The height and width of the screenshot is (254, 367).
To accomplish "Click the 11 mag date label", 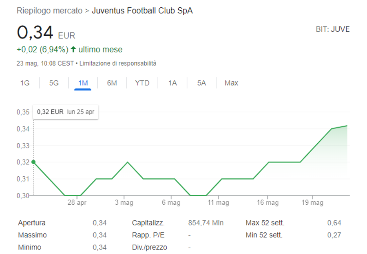I will [x=218, y=203].
